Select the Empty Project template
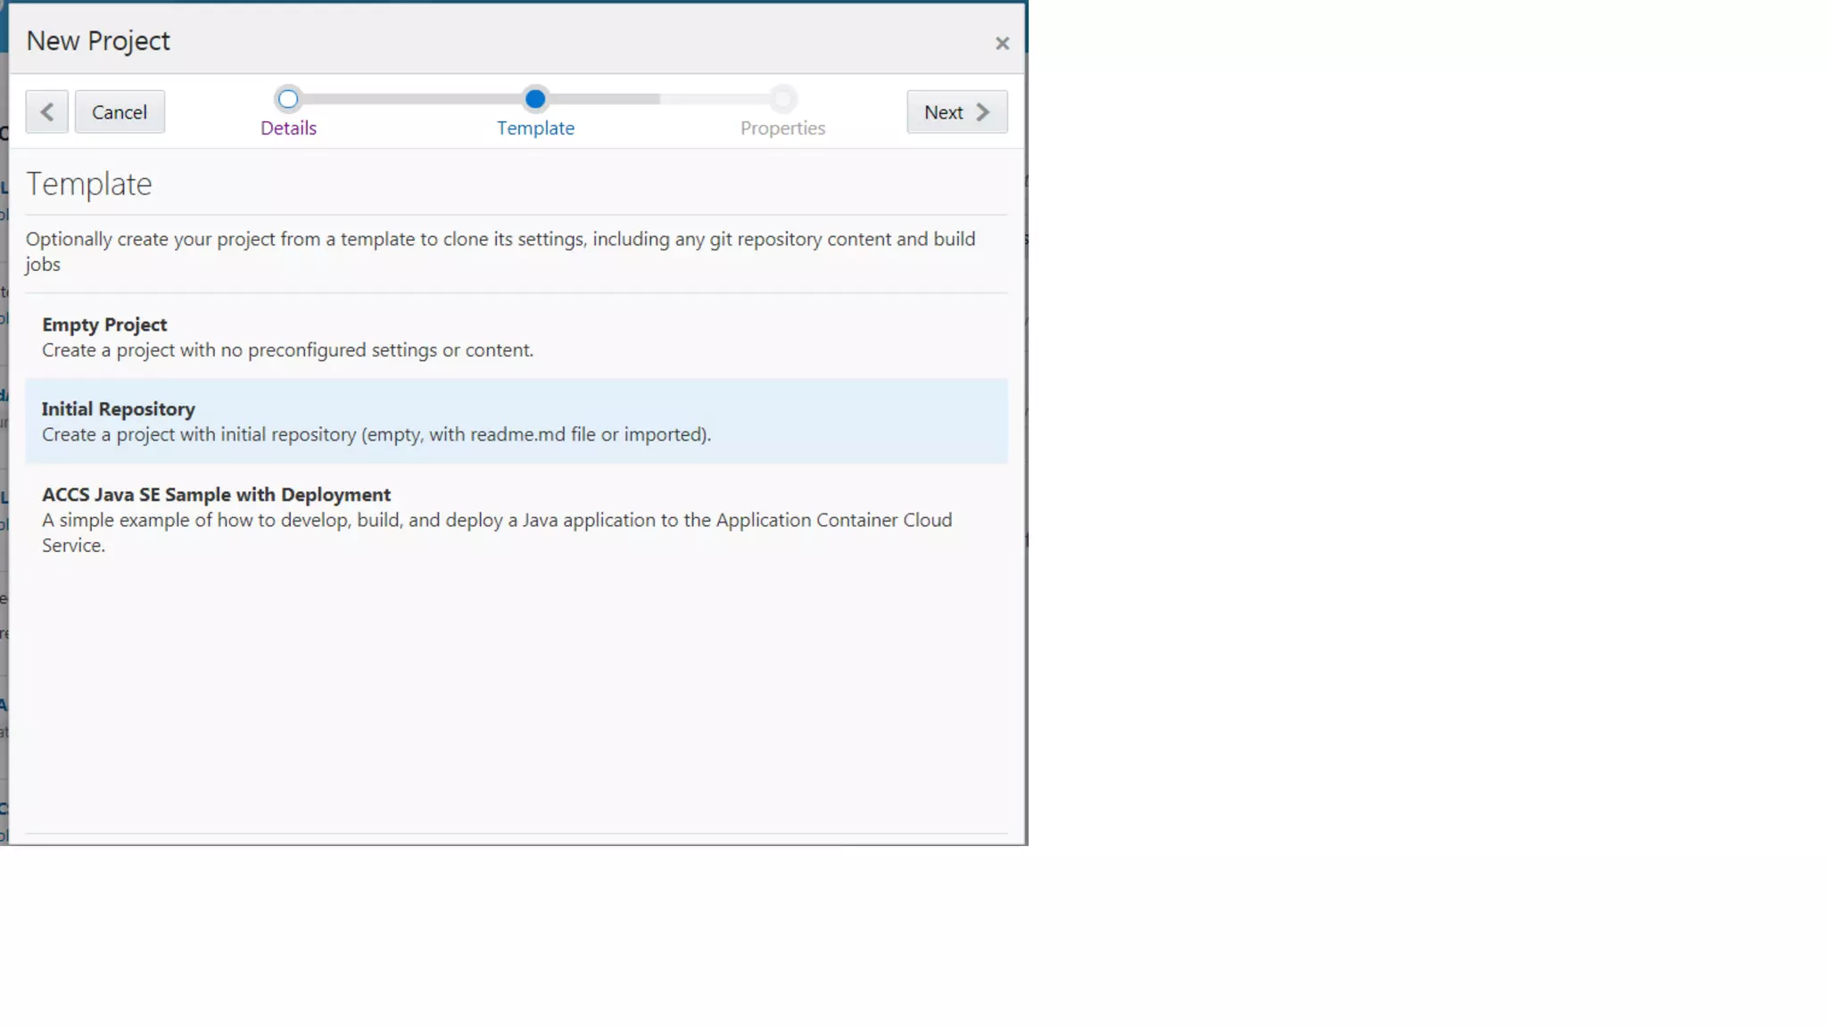 [104, 325]
